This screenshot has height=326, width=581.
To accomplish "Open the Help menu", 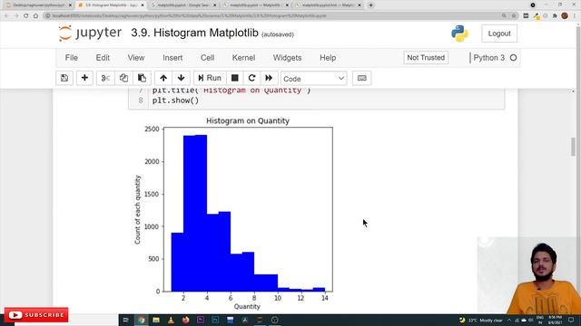I will [x=328, y=58].
